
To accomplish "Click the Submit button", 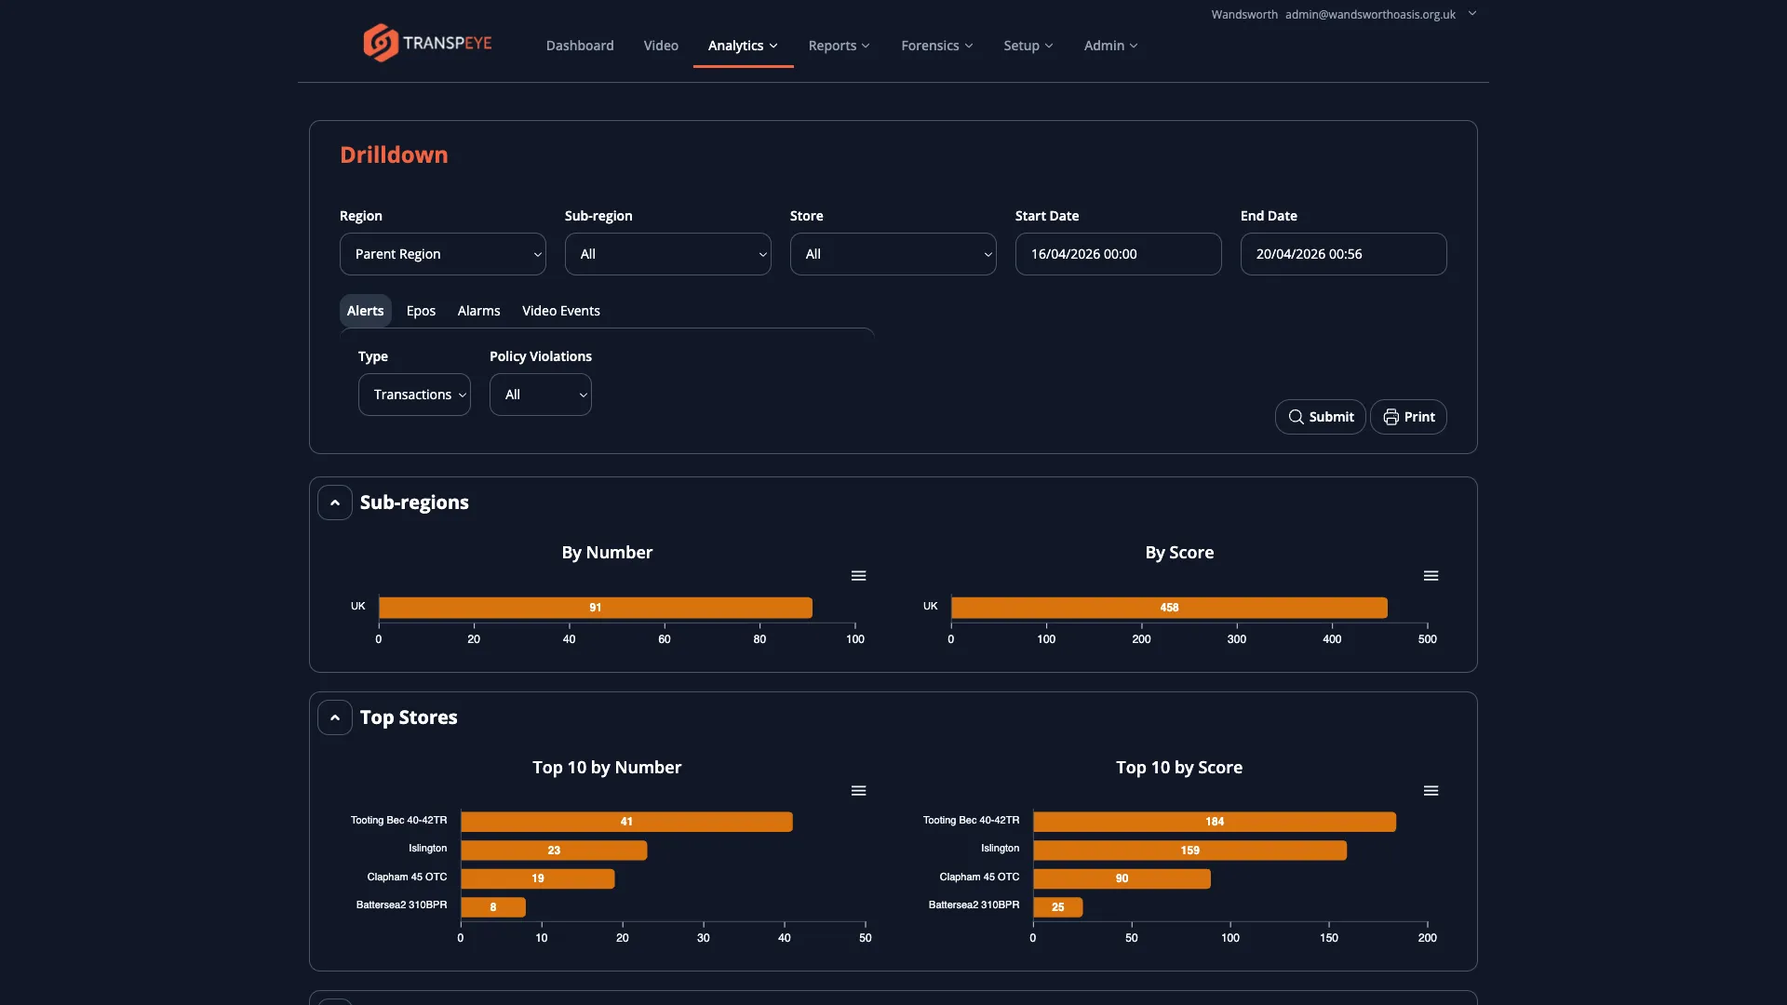I will coord(1321,416).
